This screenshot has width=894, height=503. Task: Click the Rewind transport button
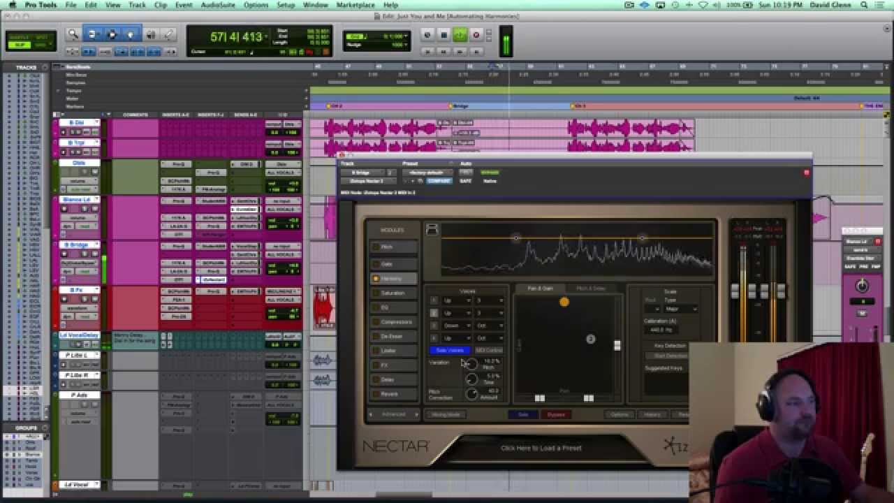click(x=444, y=51)
